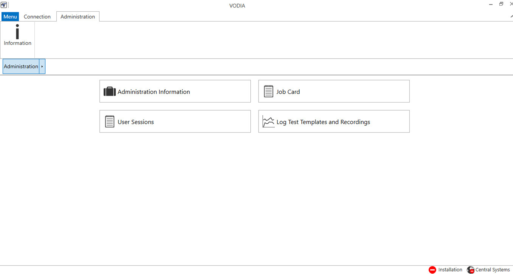Viewport: 513px width, 274px height.
Task: Click the notepad icon beside Job Card
Action: point(268,91)
